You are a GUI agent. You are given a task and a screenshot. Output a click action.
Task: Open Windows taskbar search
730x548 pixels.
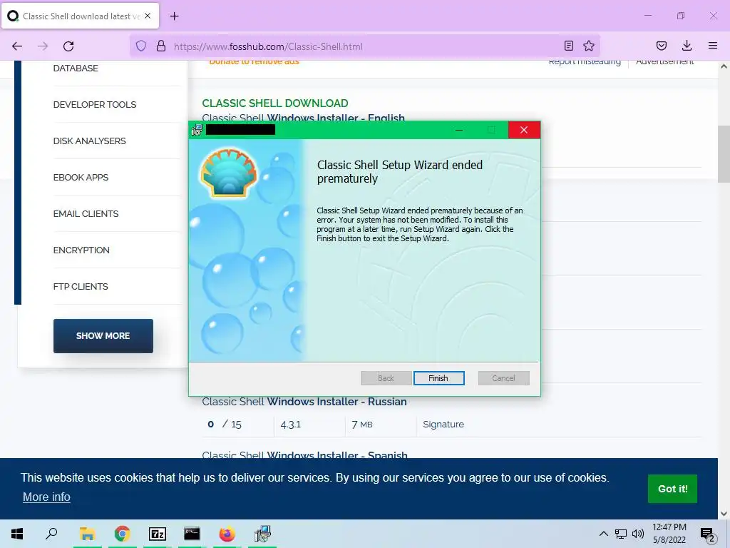[x=51, y=534]
